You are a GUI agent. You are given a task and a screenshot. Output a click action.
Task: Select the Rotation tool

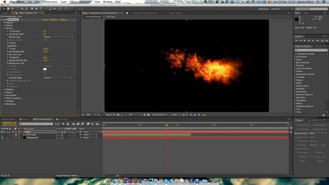(x=18, y=9)
